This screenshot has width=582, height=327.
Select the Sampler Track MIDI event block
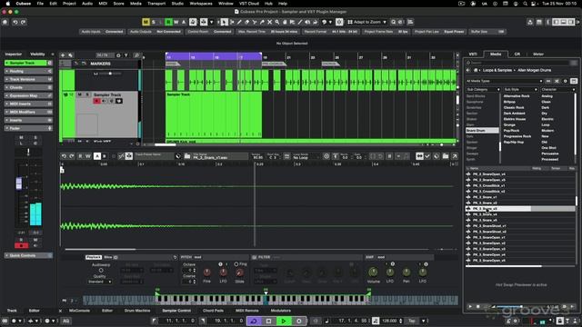click(214, 115)
